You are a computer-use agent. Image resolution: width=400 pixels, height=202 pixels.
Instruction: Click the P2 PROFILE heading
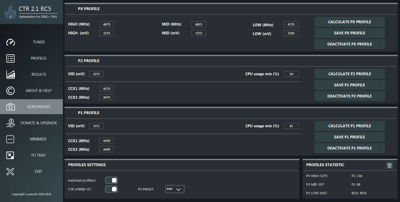[89, 61]
